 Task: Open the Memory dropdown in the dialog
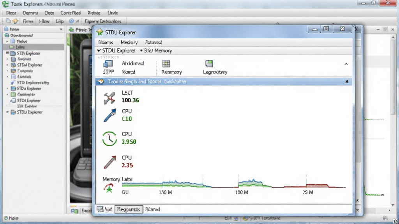point(156,51)
